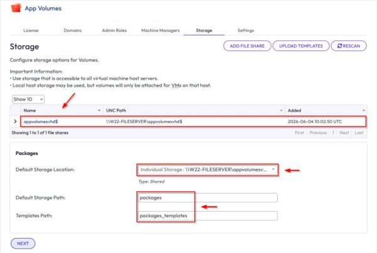
Task: Click the NEXT button
Action: click(x=23, y=244)
